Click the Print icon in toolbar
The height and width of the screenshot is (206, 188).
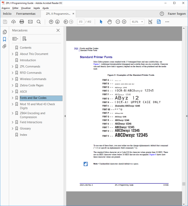(22, 22)
